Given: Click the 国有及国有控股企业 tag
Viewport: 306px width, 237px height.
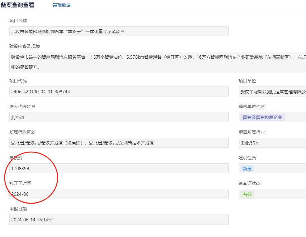Looking at the screenshot, I should tap(262, 117).
